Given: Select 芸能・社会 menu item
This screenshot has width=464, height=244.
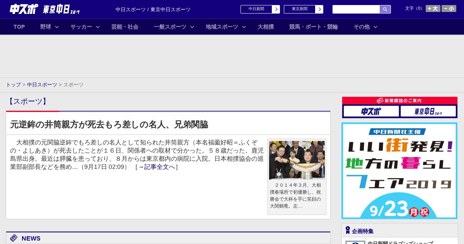Looking at the screenshot, I should [125, 27].
